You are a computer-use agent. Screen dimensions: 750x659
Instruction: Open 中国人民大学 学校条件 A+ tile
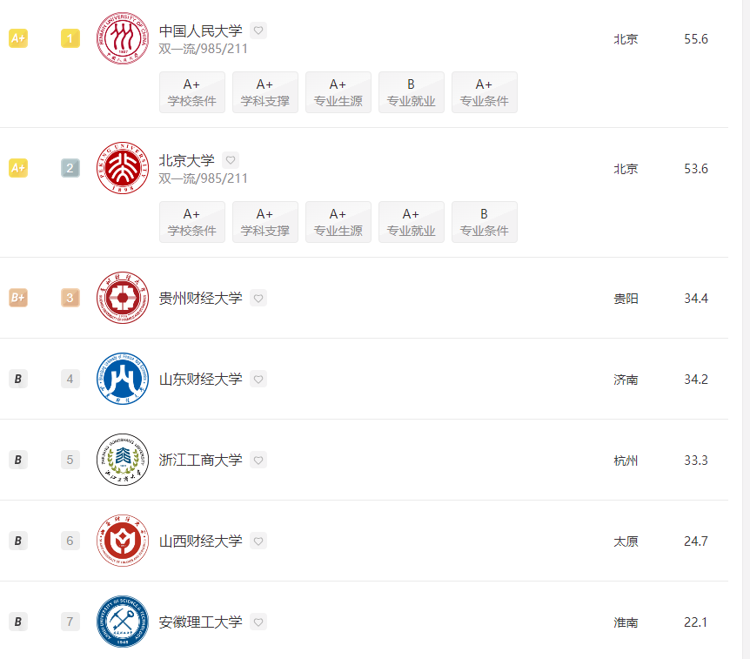tap(192, 92)
